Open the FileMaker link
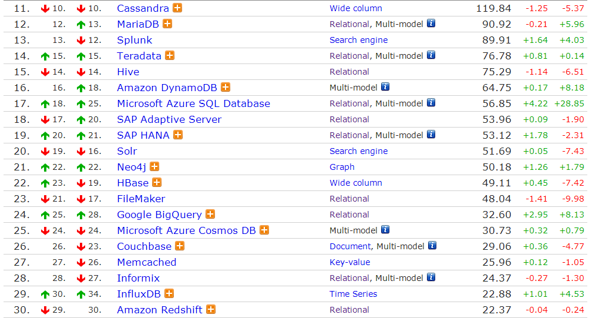 [141, 199]
